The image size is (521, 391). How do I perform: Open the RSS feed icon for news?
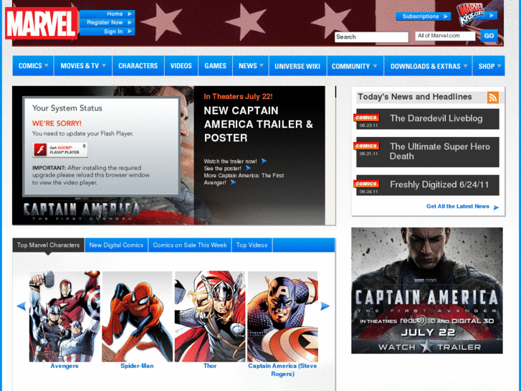[493, 98]
